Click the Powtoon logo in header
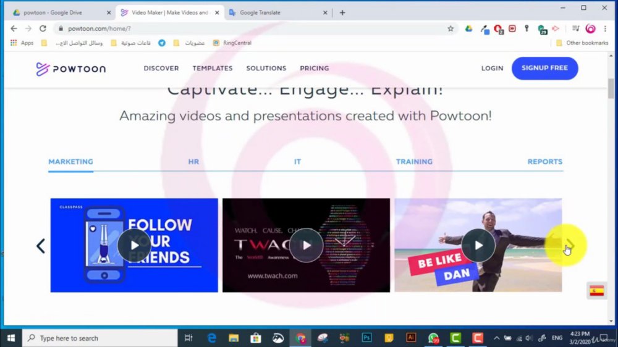 click(x=71, y=69)
